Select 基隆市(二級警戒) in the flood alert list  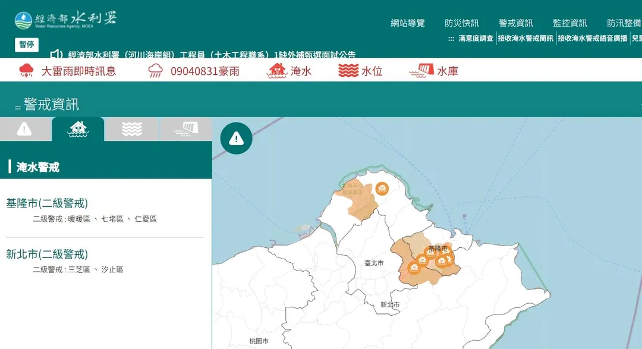(x=47, y=203)
